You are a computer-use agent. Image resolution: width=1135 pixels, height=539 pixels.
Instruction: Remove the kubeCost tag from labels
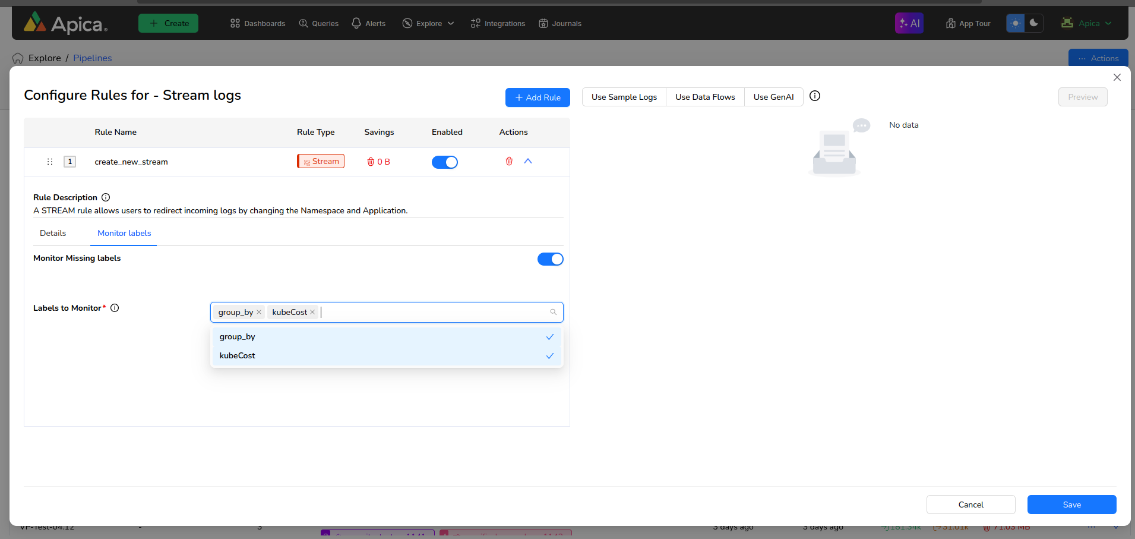[x=312, y=312]
